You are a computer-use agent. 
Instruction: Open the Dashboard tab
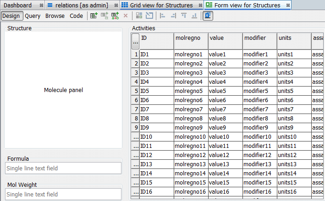tap(18, 5)
